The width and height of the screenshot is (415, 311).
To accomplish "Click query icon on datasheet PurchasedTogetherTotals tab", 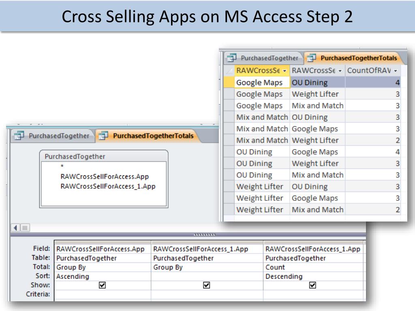I will coord(312,58).
